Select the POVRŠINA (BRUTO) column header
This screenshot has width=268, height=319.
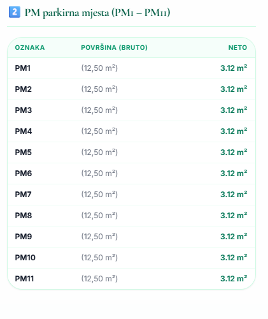114,47
